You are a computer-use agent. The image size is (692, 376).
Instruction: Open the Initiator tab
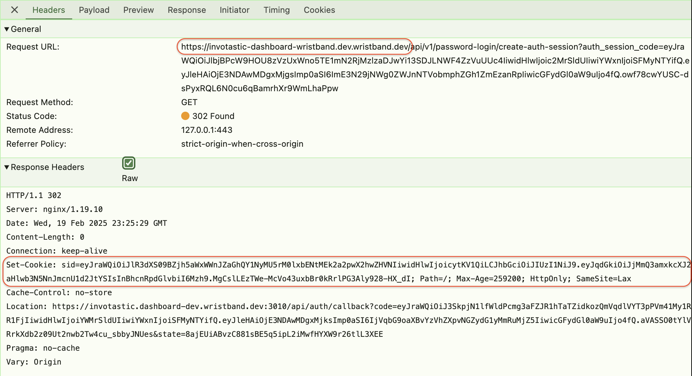click(x=235, y=10)
